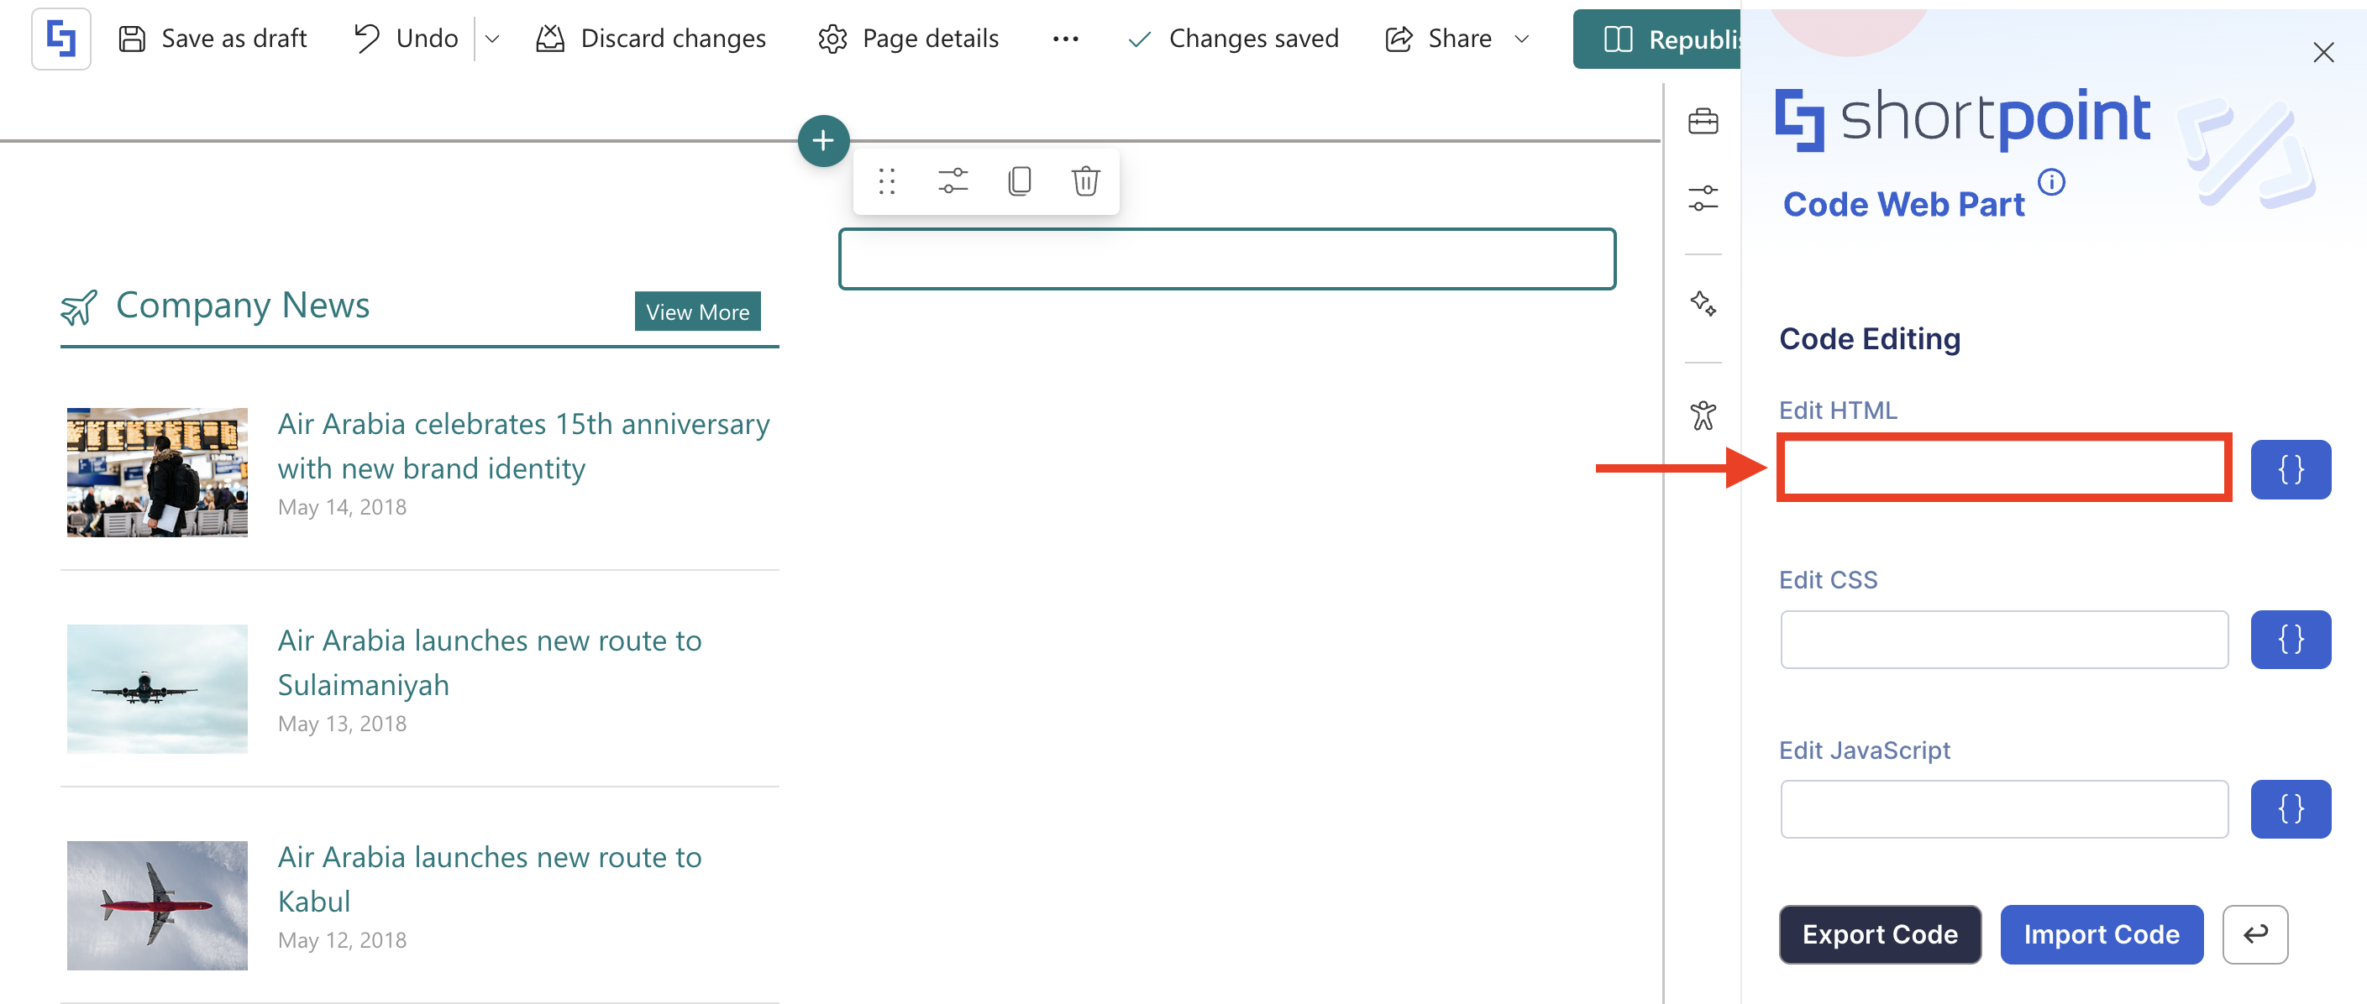Click the drag handle dots icon

click(x=886, y=181)
